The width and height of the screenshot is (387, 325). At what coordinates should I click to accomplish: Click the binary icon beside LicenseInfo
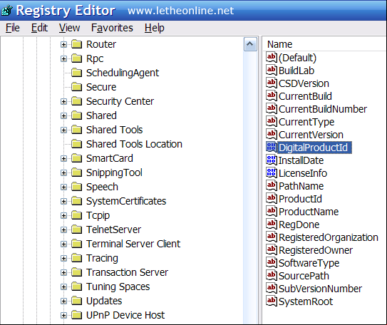pyautogui.click(x=272, y=173)
